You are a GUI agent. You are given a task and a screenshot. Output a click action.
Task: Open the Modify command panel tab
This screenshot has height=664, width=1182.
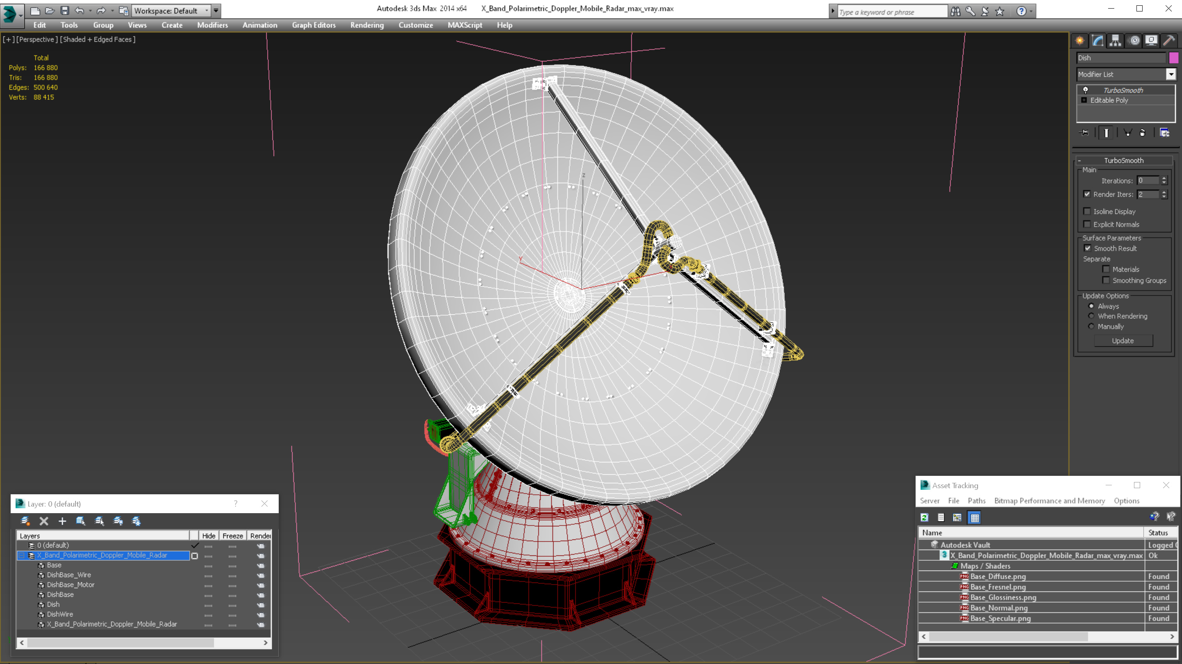point(1097,41)
